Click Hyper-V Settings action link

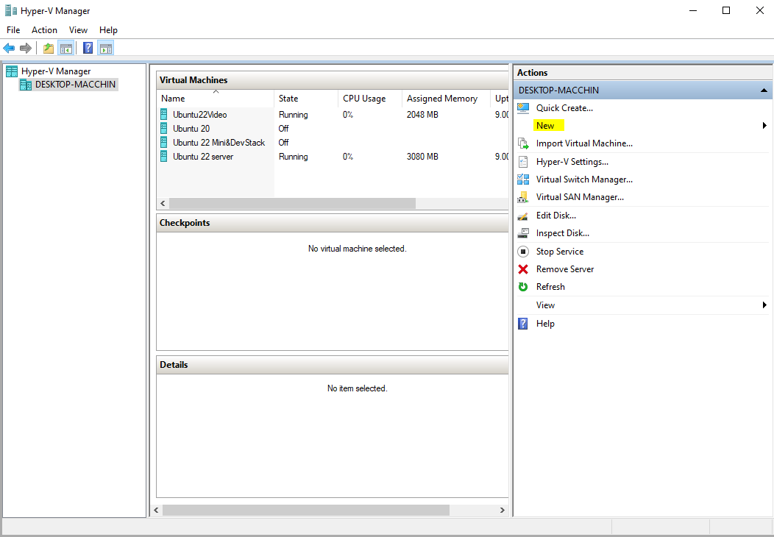[572, 162]
